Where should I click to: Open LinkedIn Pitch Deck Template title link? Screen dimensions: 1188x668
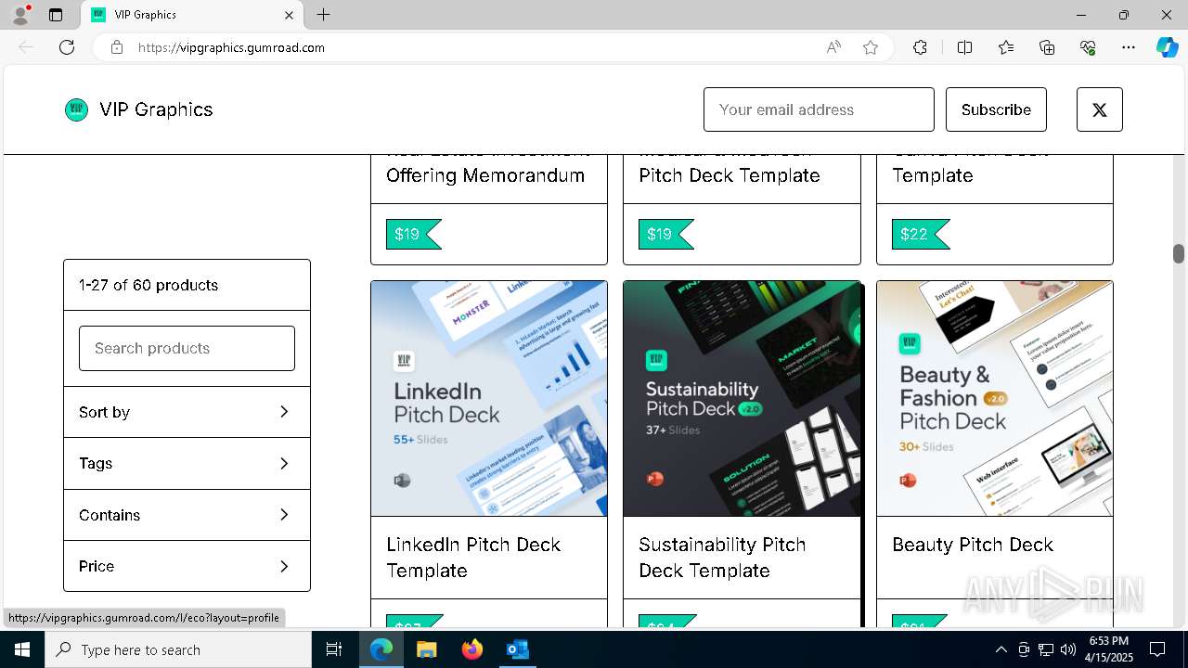pos(473,558)
